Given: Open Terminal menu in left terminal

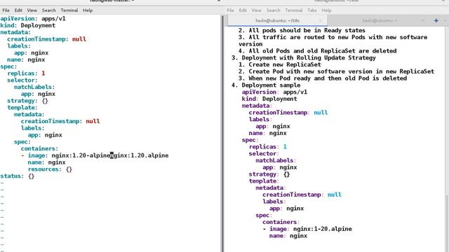Looking at the screenshot, I should pos(69,10).
